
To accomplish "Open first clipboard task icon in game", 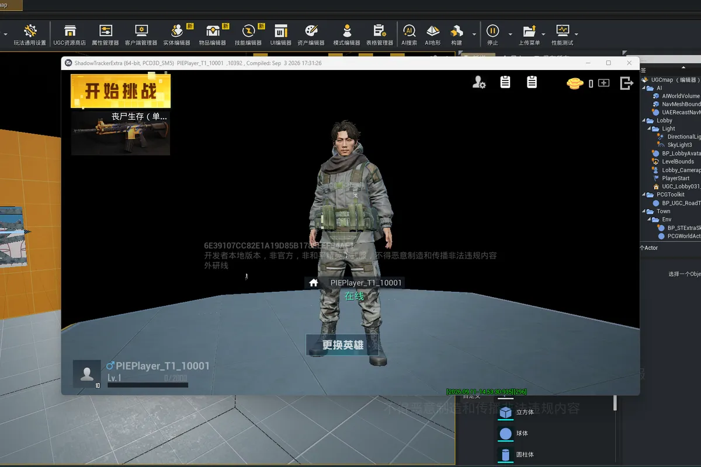I will point(505,82).
